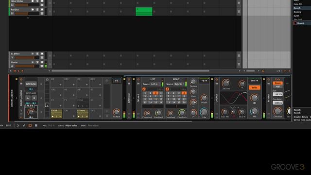
Task: Expand the FB FX slot in Delay-2
Action: pyautogui.click(x=204, y=81)
